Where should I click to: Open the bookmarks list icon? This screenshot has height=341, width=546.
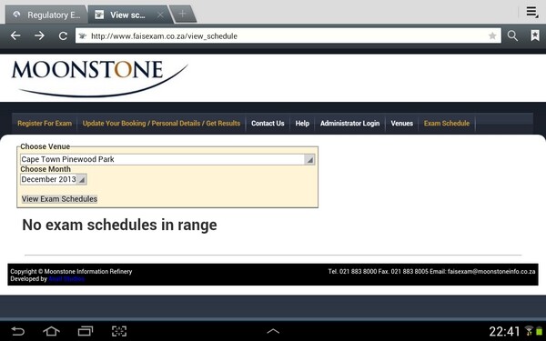(x=535, y=35)
